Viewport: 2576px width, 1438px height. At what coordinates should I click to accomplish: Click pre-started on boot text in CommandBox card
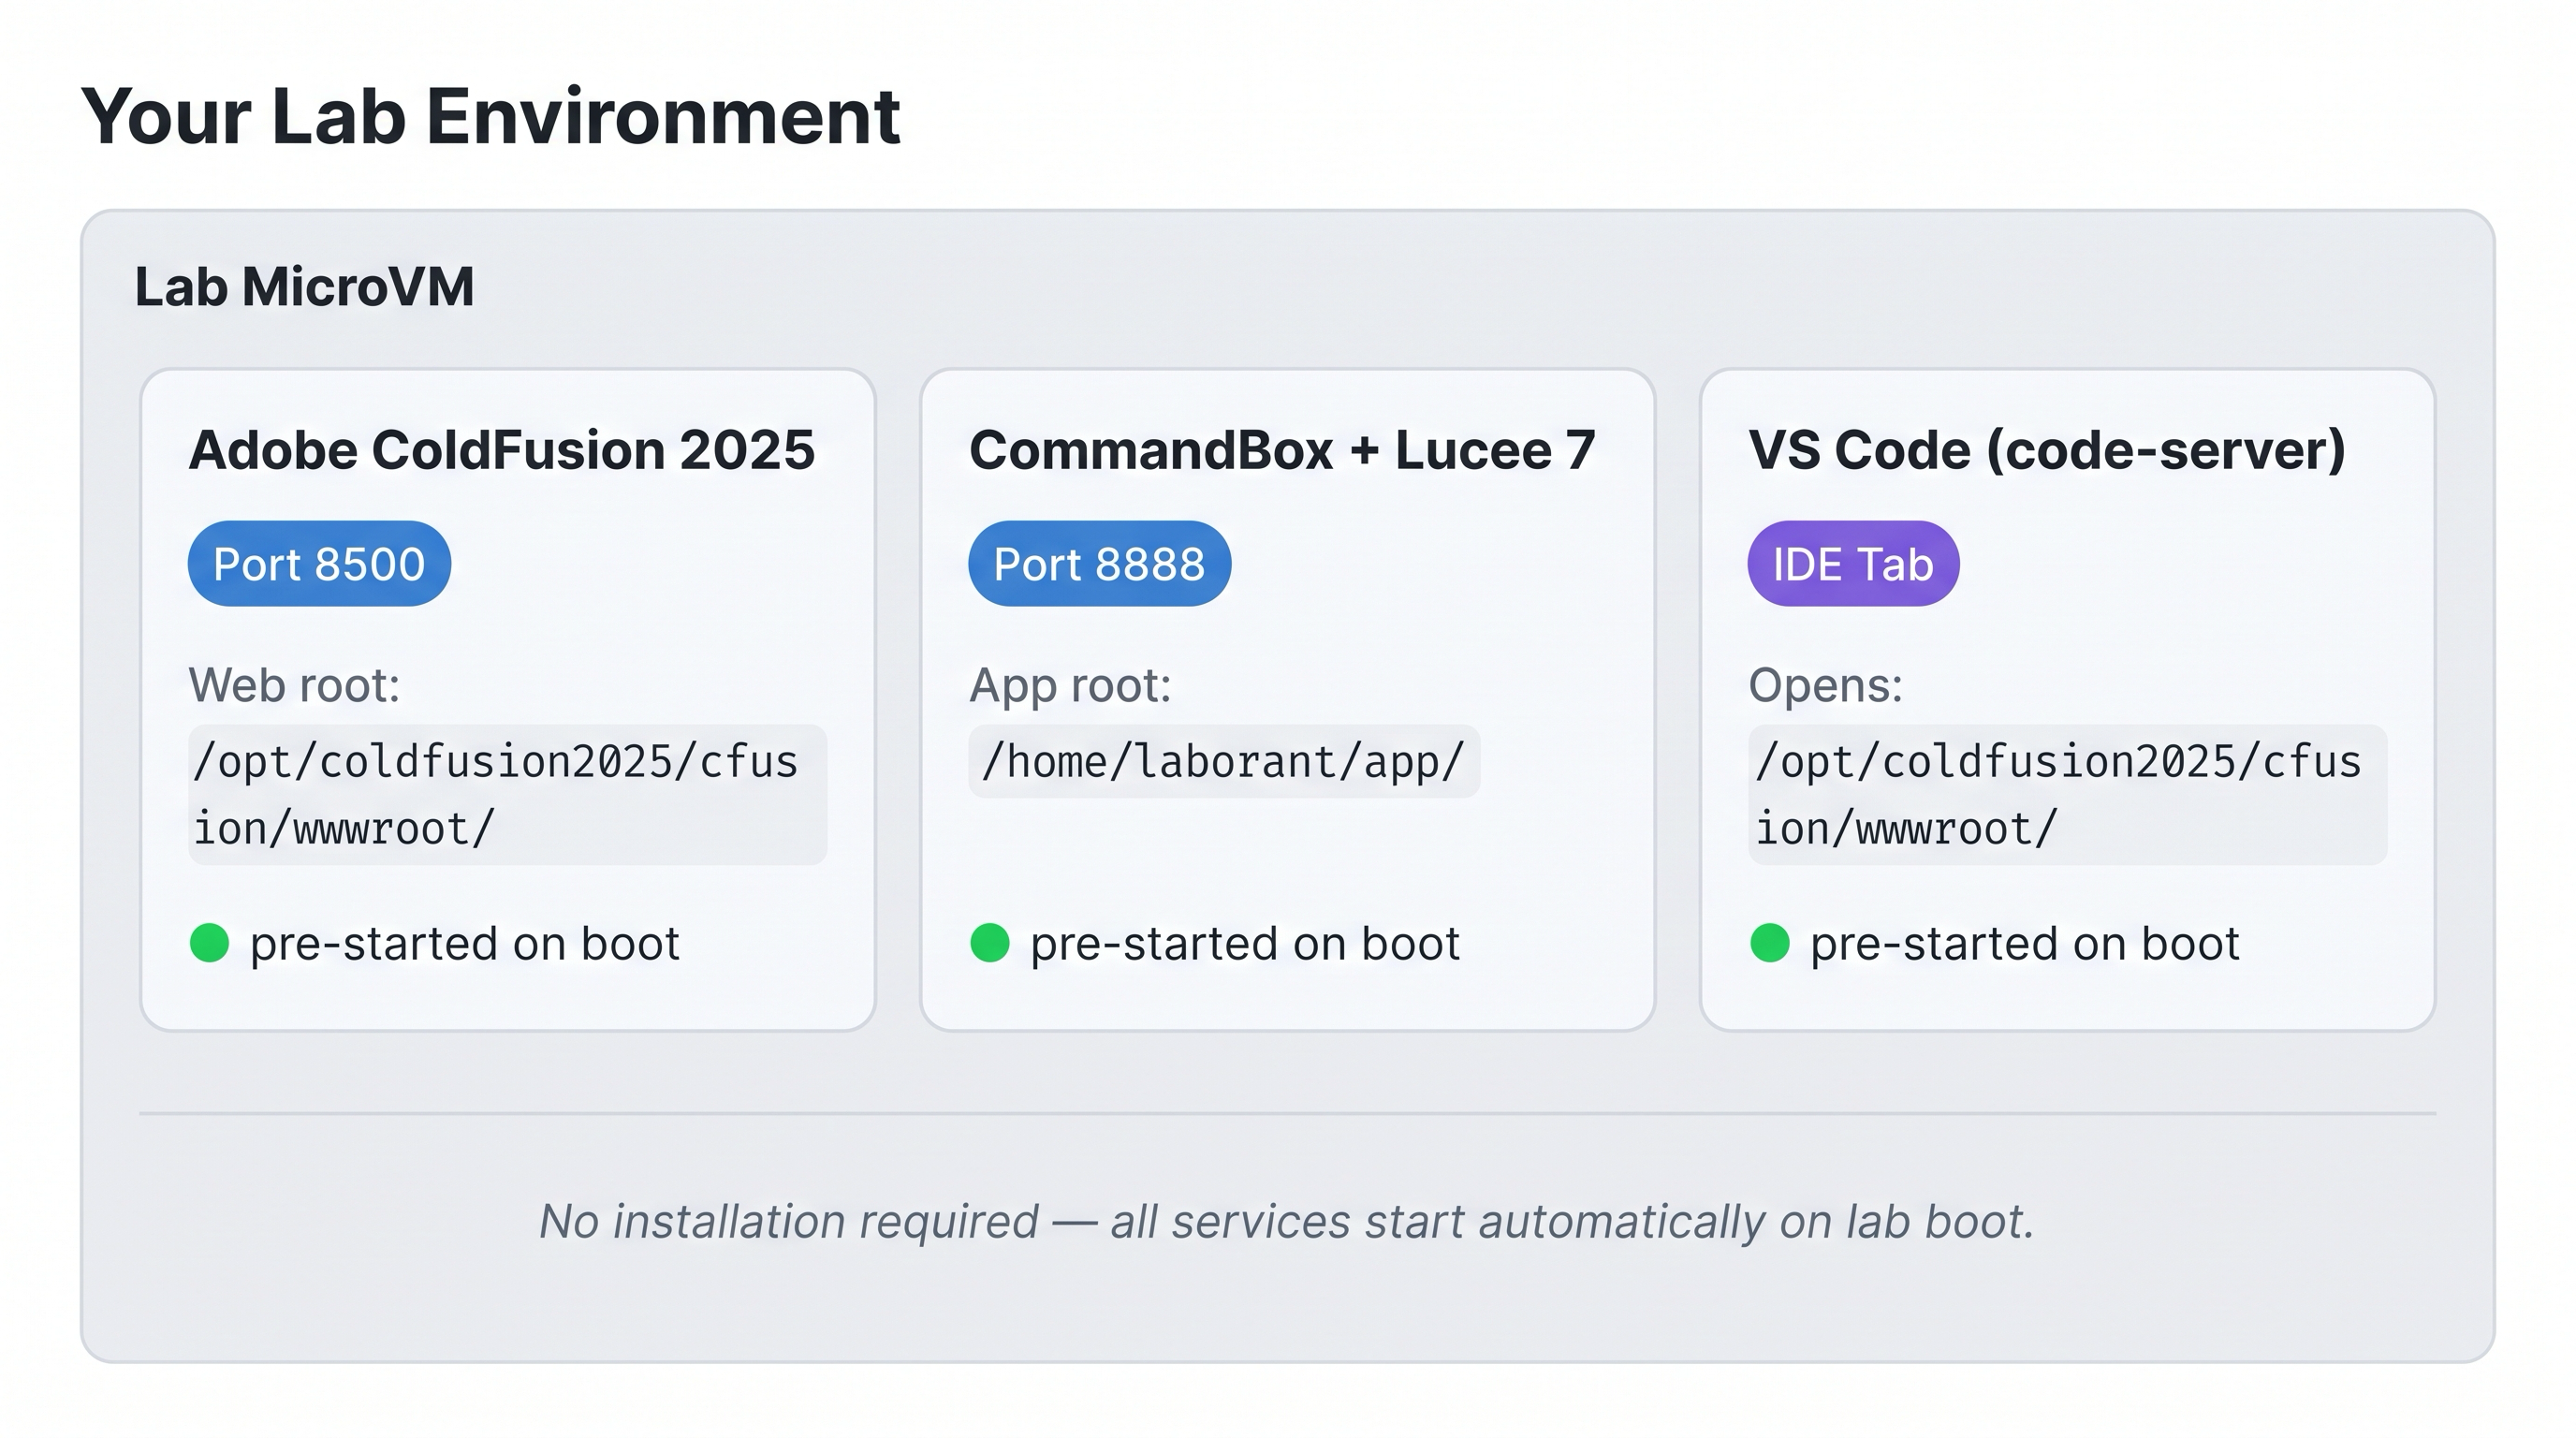[x=1245, y=943]
